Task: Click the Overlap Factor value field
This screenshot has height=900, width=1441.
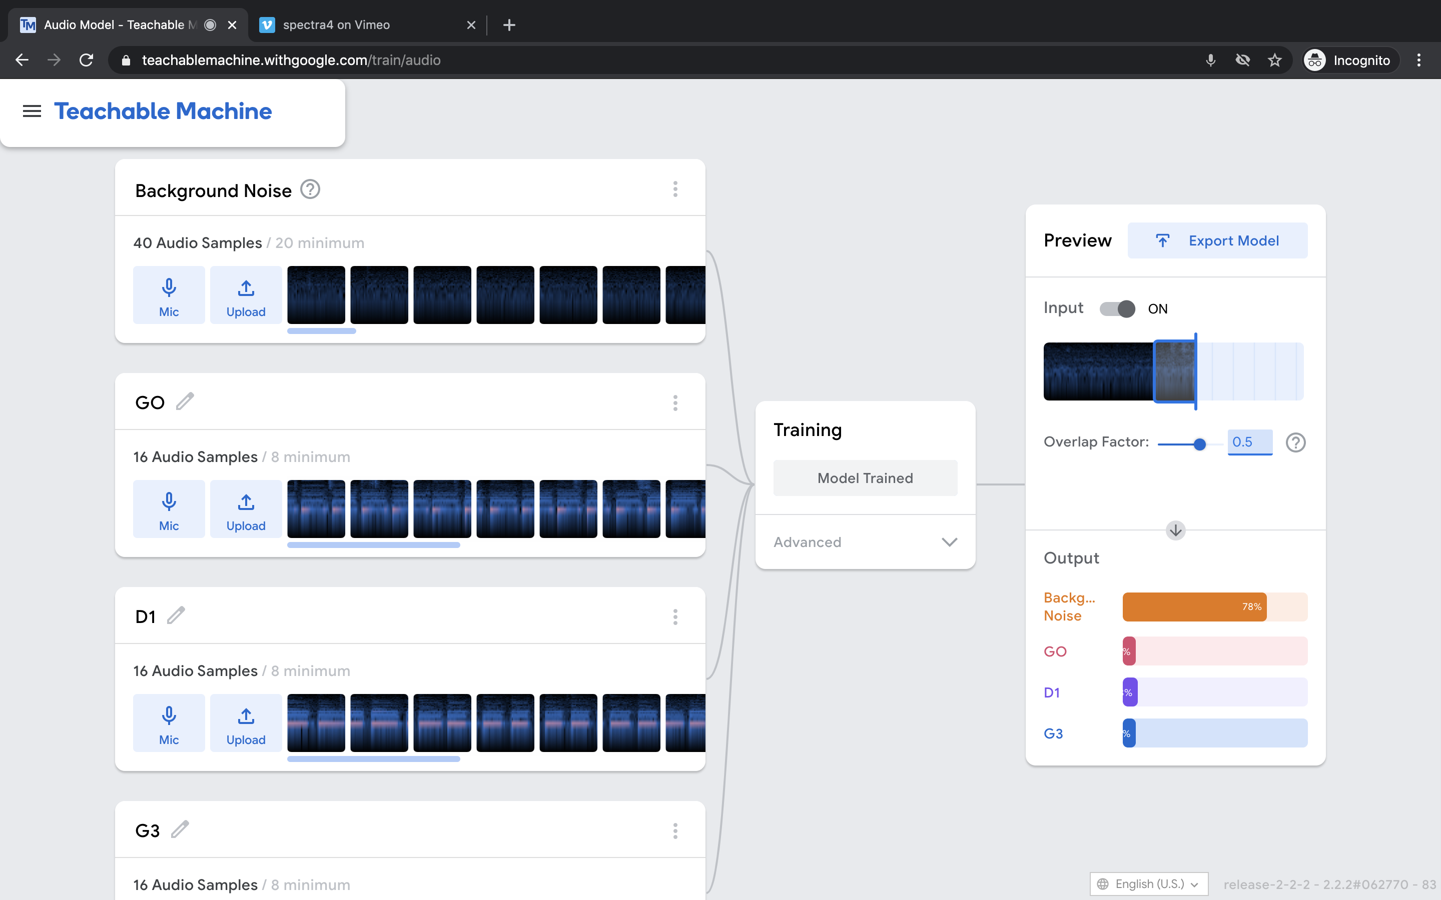Action: [x=1249, y=442]
